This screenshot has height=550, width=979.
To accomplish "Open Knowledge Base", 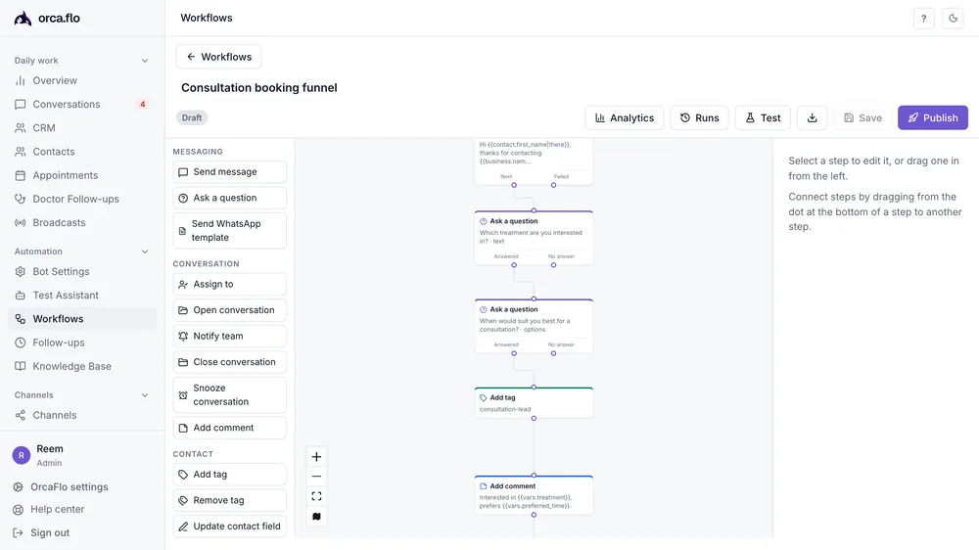I will coord(82,366).
